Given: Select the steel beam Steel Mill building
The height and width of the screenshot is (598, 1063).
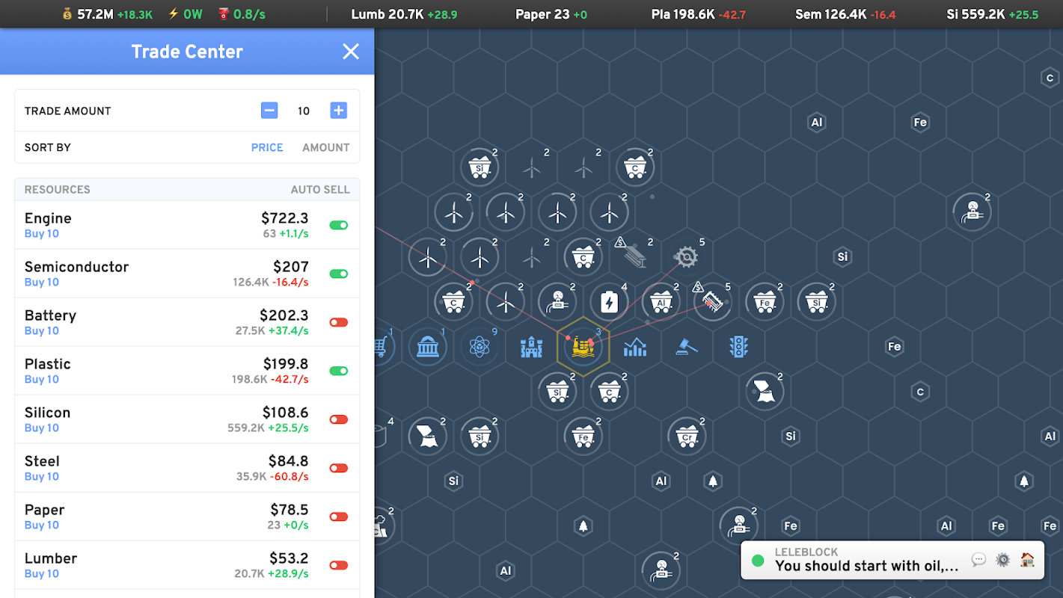Looking at the screenshot, I should point(635,257).
